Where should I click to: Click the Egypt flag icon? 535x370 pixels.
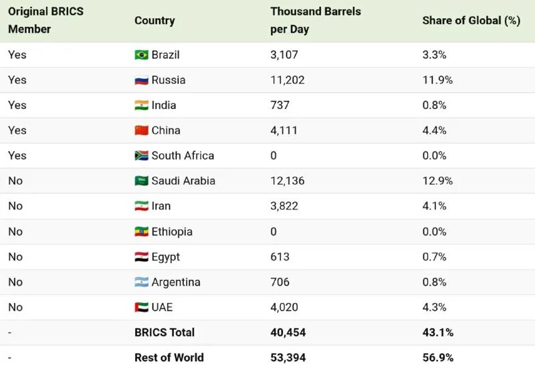(x=141, y=257)
